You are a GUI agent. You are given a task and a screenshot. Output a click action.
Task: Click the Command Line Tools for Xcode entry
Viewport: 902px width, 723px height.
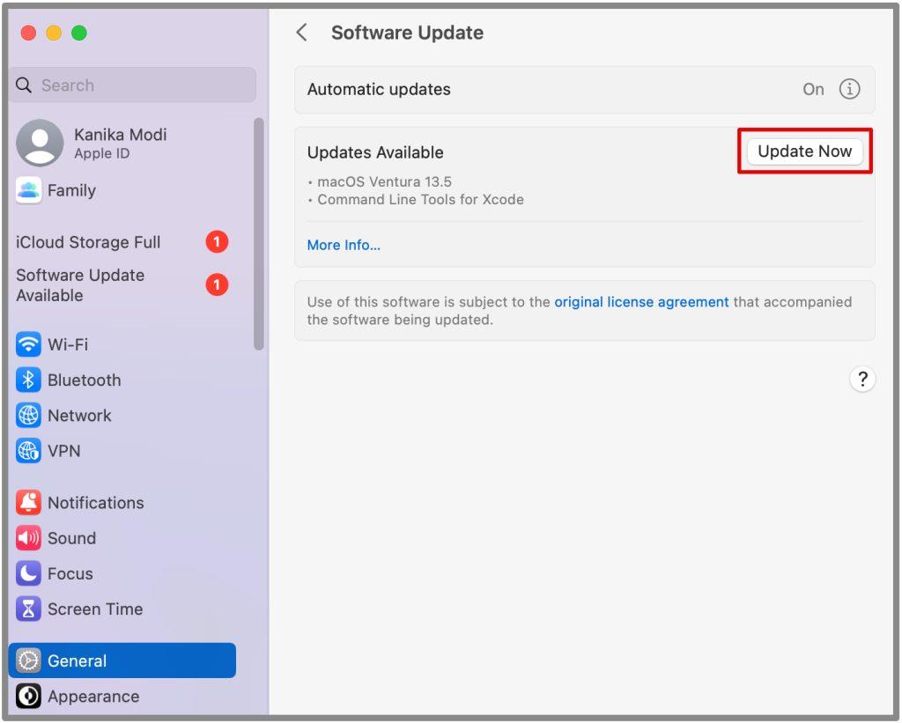pos(420,200)
